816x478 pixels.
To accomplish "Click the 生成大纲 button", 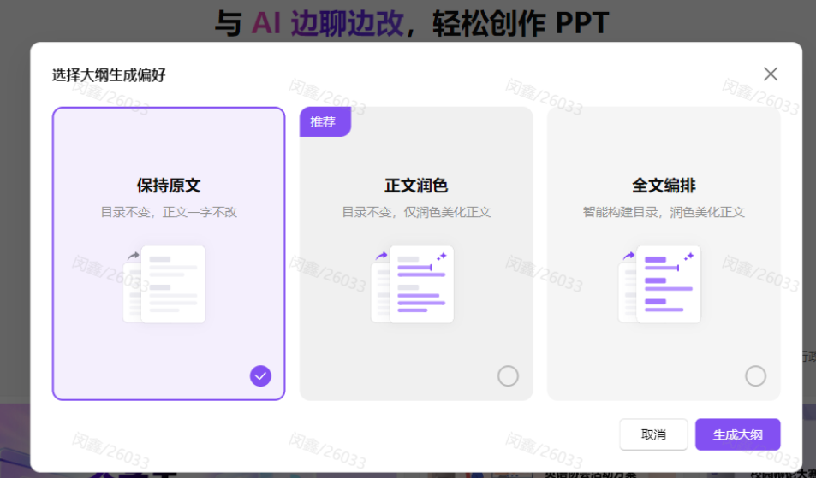I will pos(737,434).
